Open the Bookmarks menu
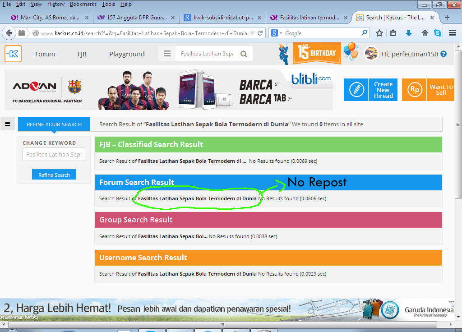 [83, 4]
